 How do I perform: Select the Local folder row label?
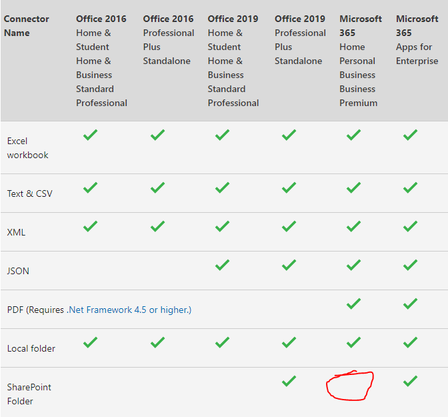click(31, 348)
